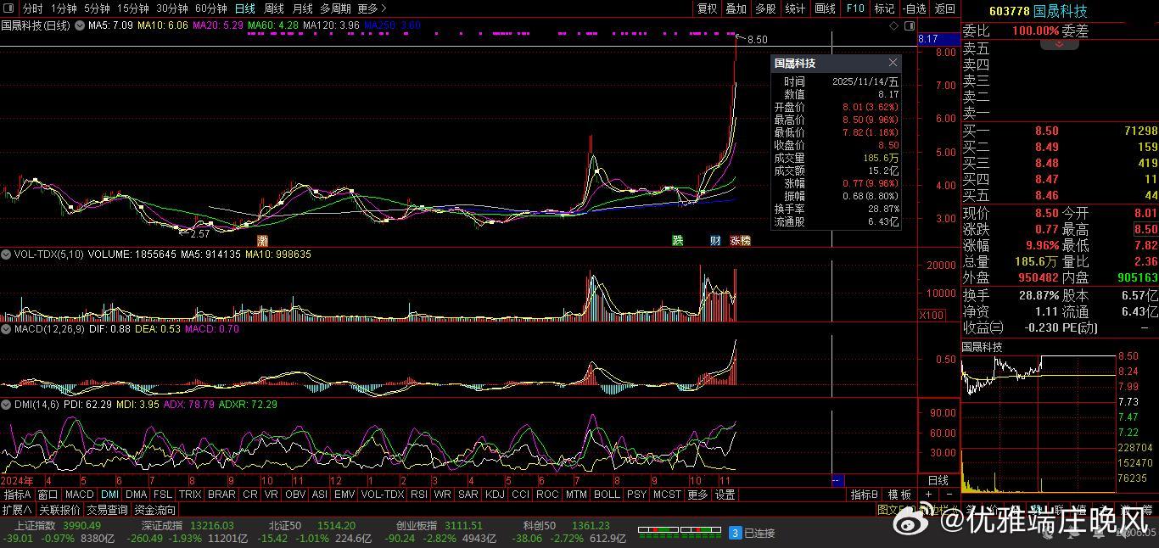Screen dimensions: 1159x548
Task: Select RSI indicator
Action: 419,495
